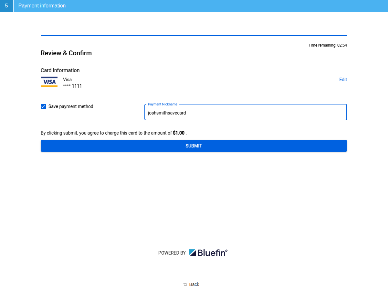
Task: Click the Time remaining countdown text
Action: click(x=328, y=45)
